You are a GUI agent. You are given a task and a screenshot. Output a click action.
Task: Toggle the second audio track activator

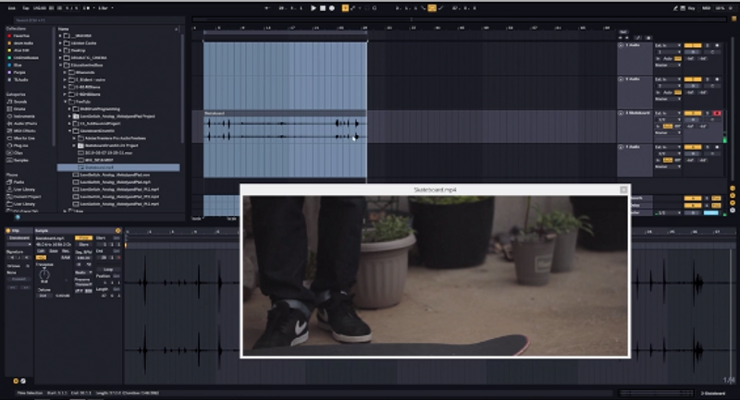[x=693, y=79]
